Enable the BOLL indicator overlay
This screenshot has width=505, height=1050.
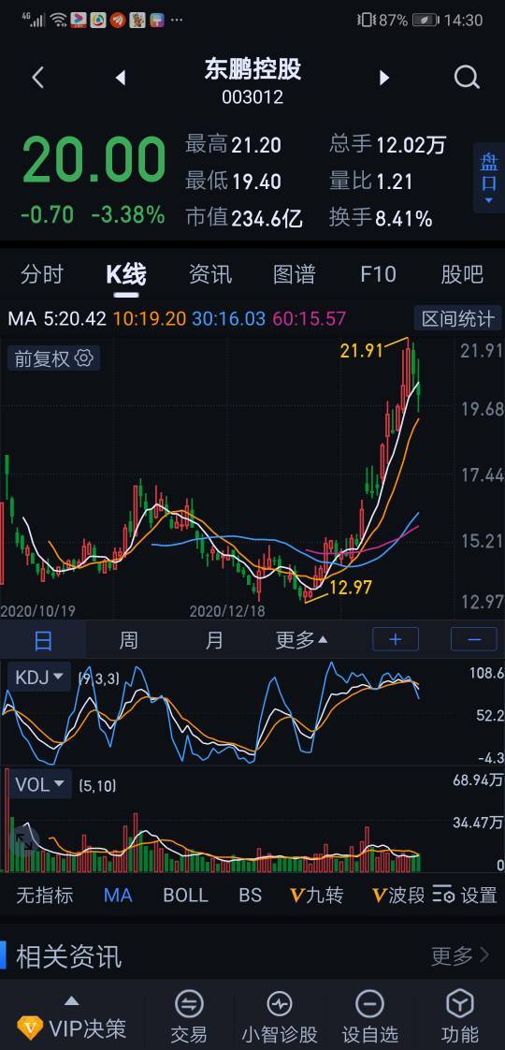pyautogui.click(x=185, y=896)
